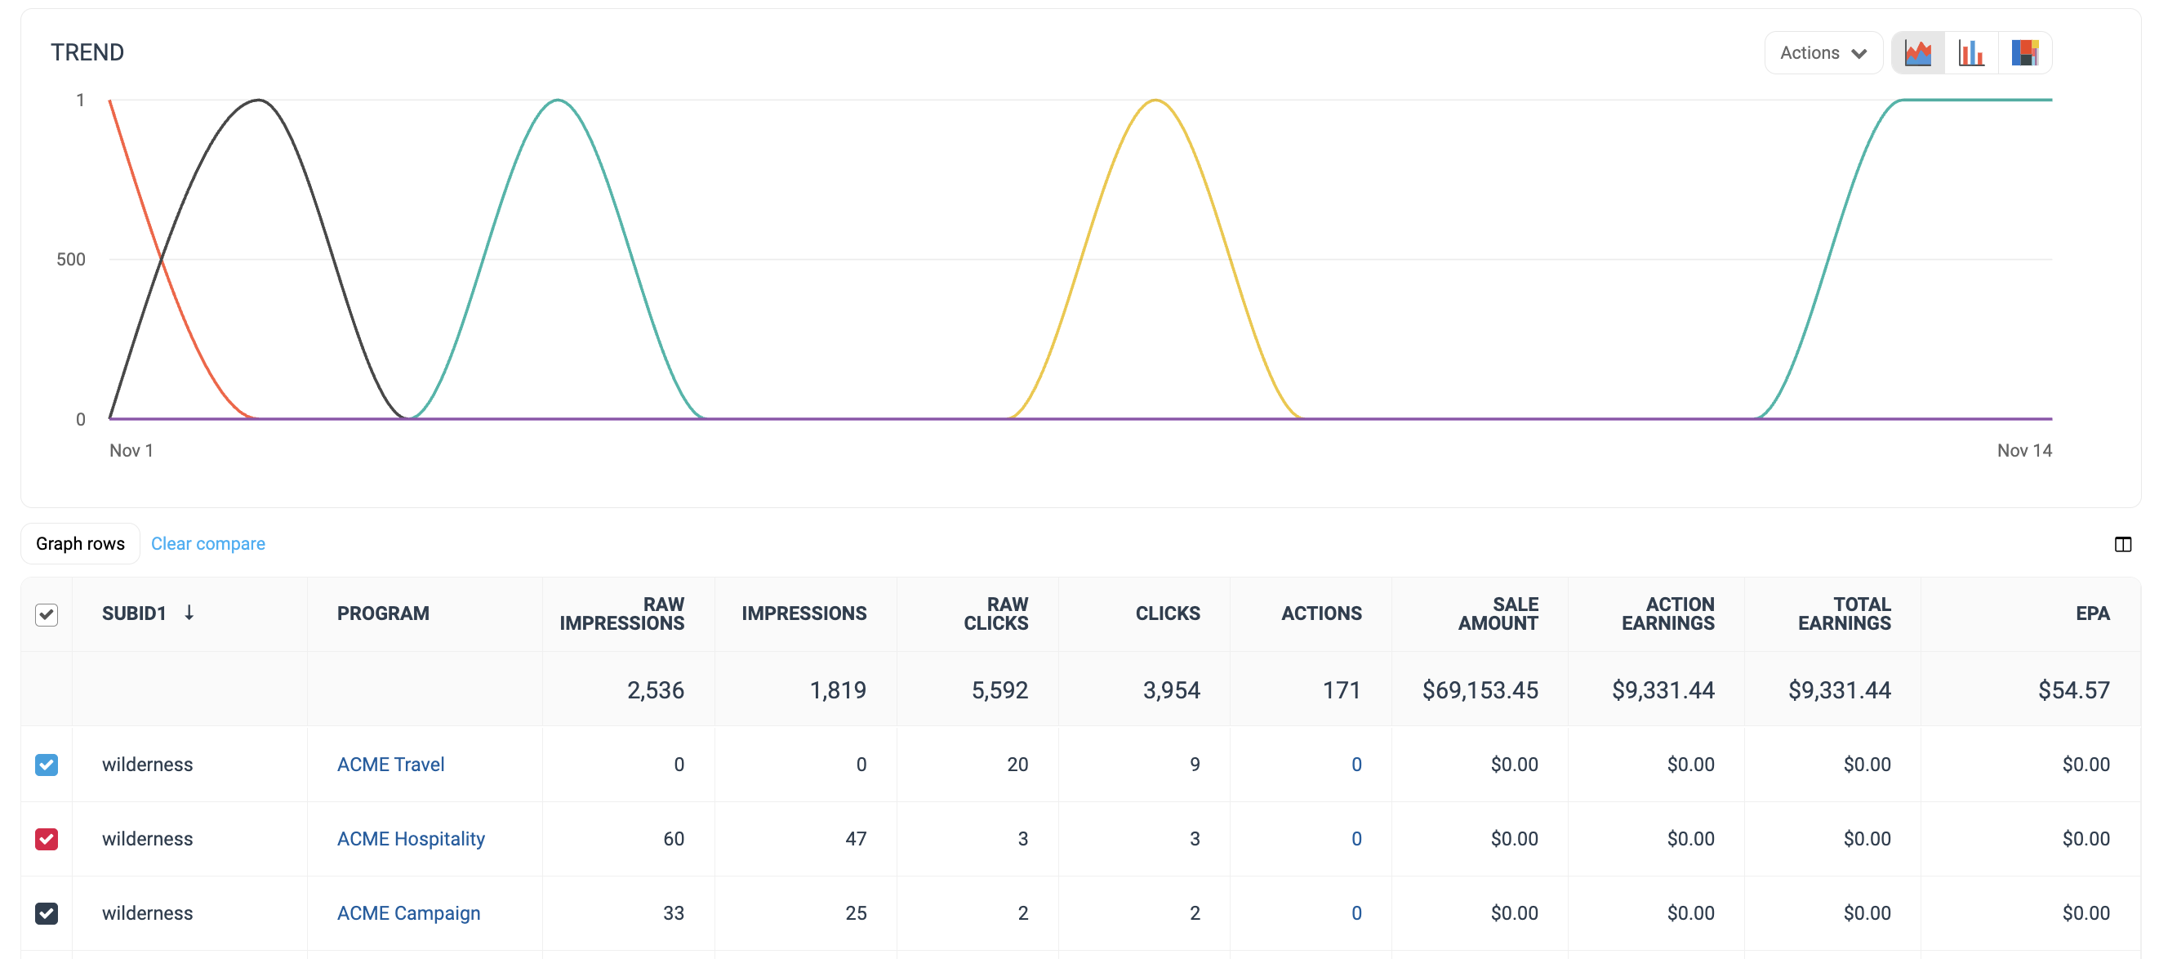This screenshot has width=2159, height=959.
Task: Click the Graph rows button
Action: (81, 544)
